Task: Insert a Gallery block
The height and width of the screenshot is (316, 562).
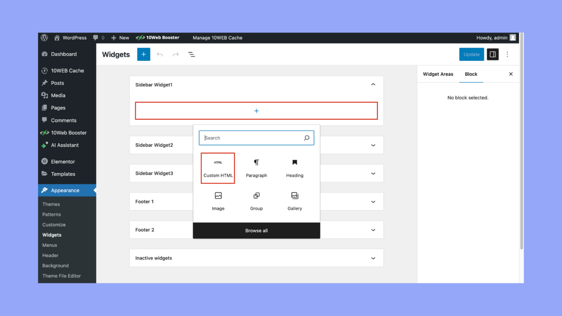Action: click(x=294, y=201)
